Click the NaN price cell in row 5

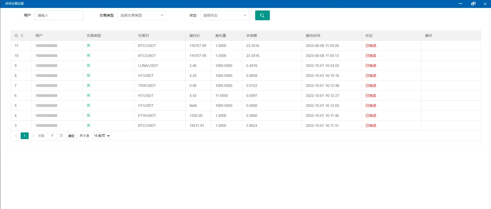(x=193, y=106)
